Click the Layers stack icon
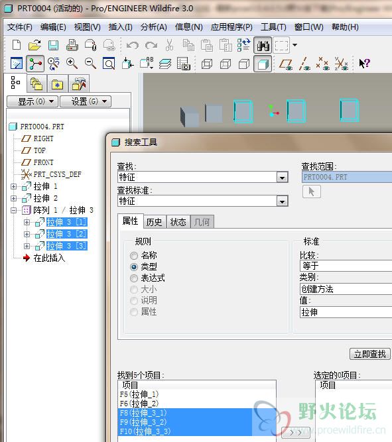This screenshot has height=442, width=392. [x=165, y=64]
